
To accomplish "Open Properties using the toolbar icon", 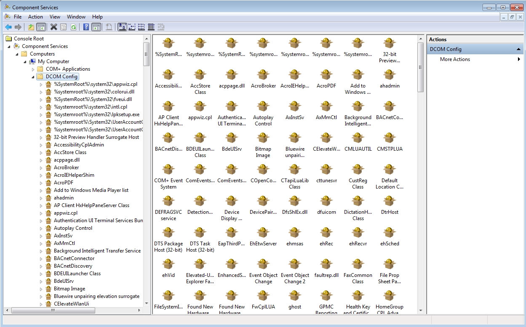I will 63,27.
